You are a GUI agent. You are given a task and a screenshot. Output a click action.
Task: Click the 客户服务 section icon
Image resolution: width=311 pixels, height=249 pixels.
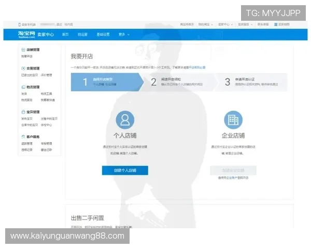coord(23,137)
